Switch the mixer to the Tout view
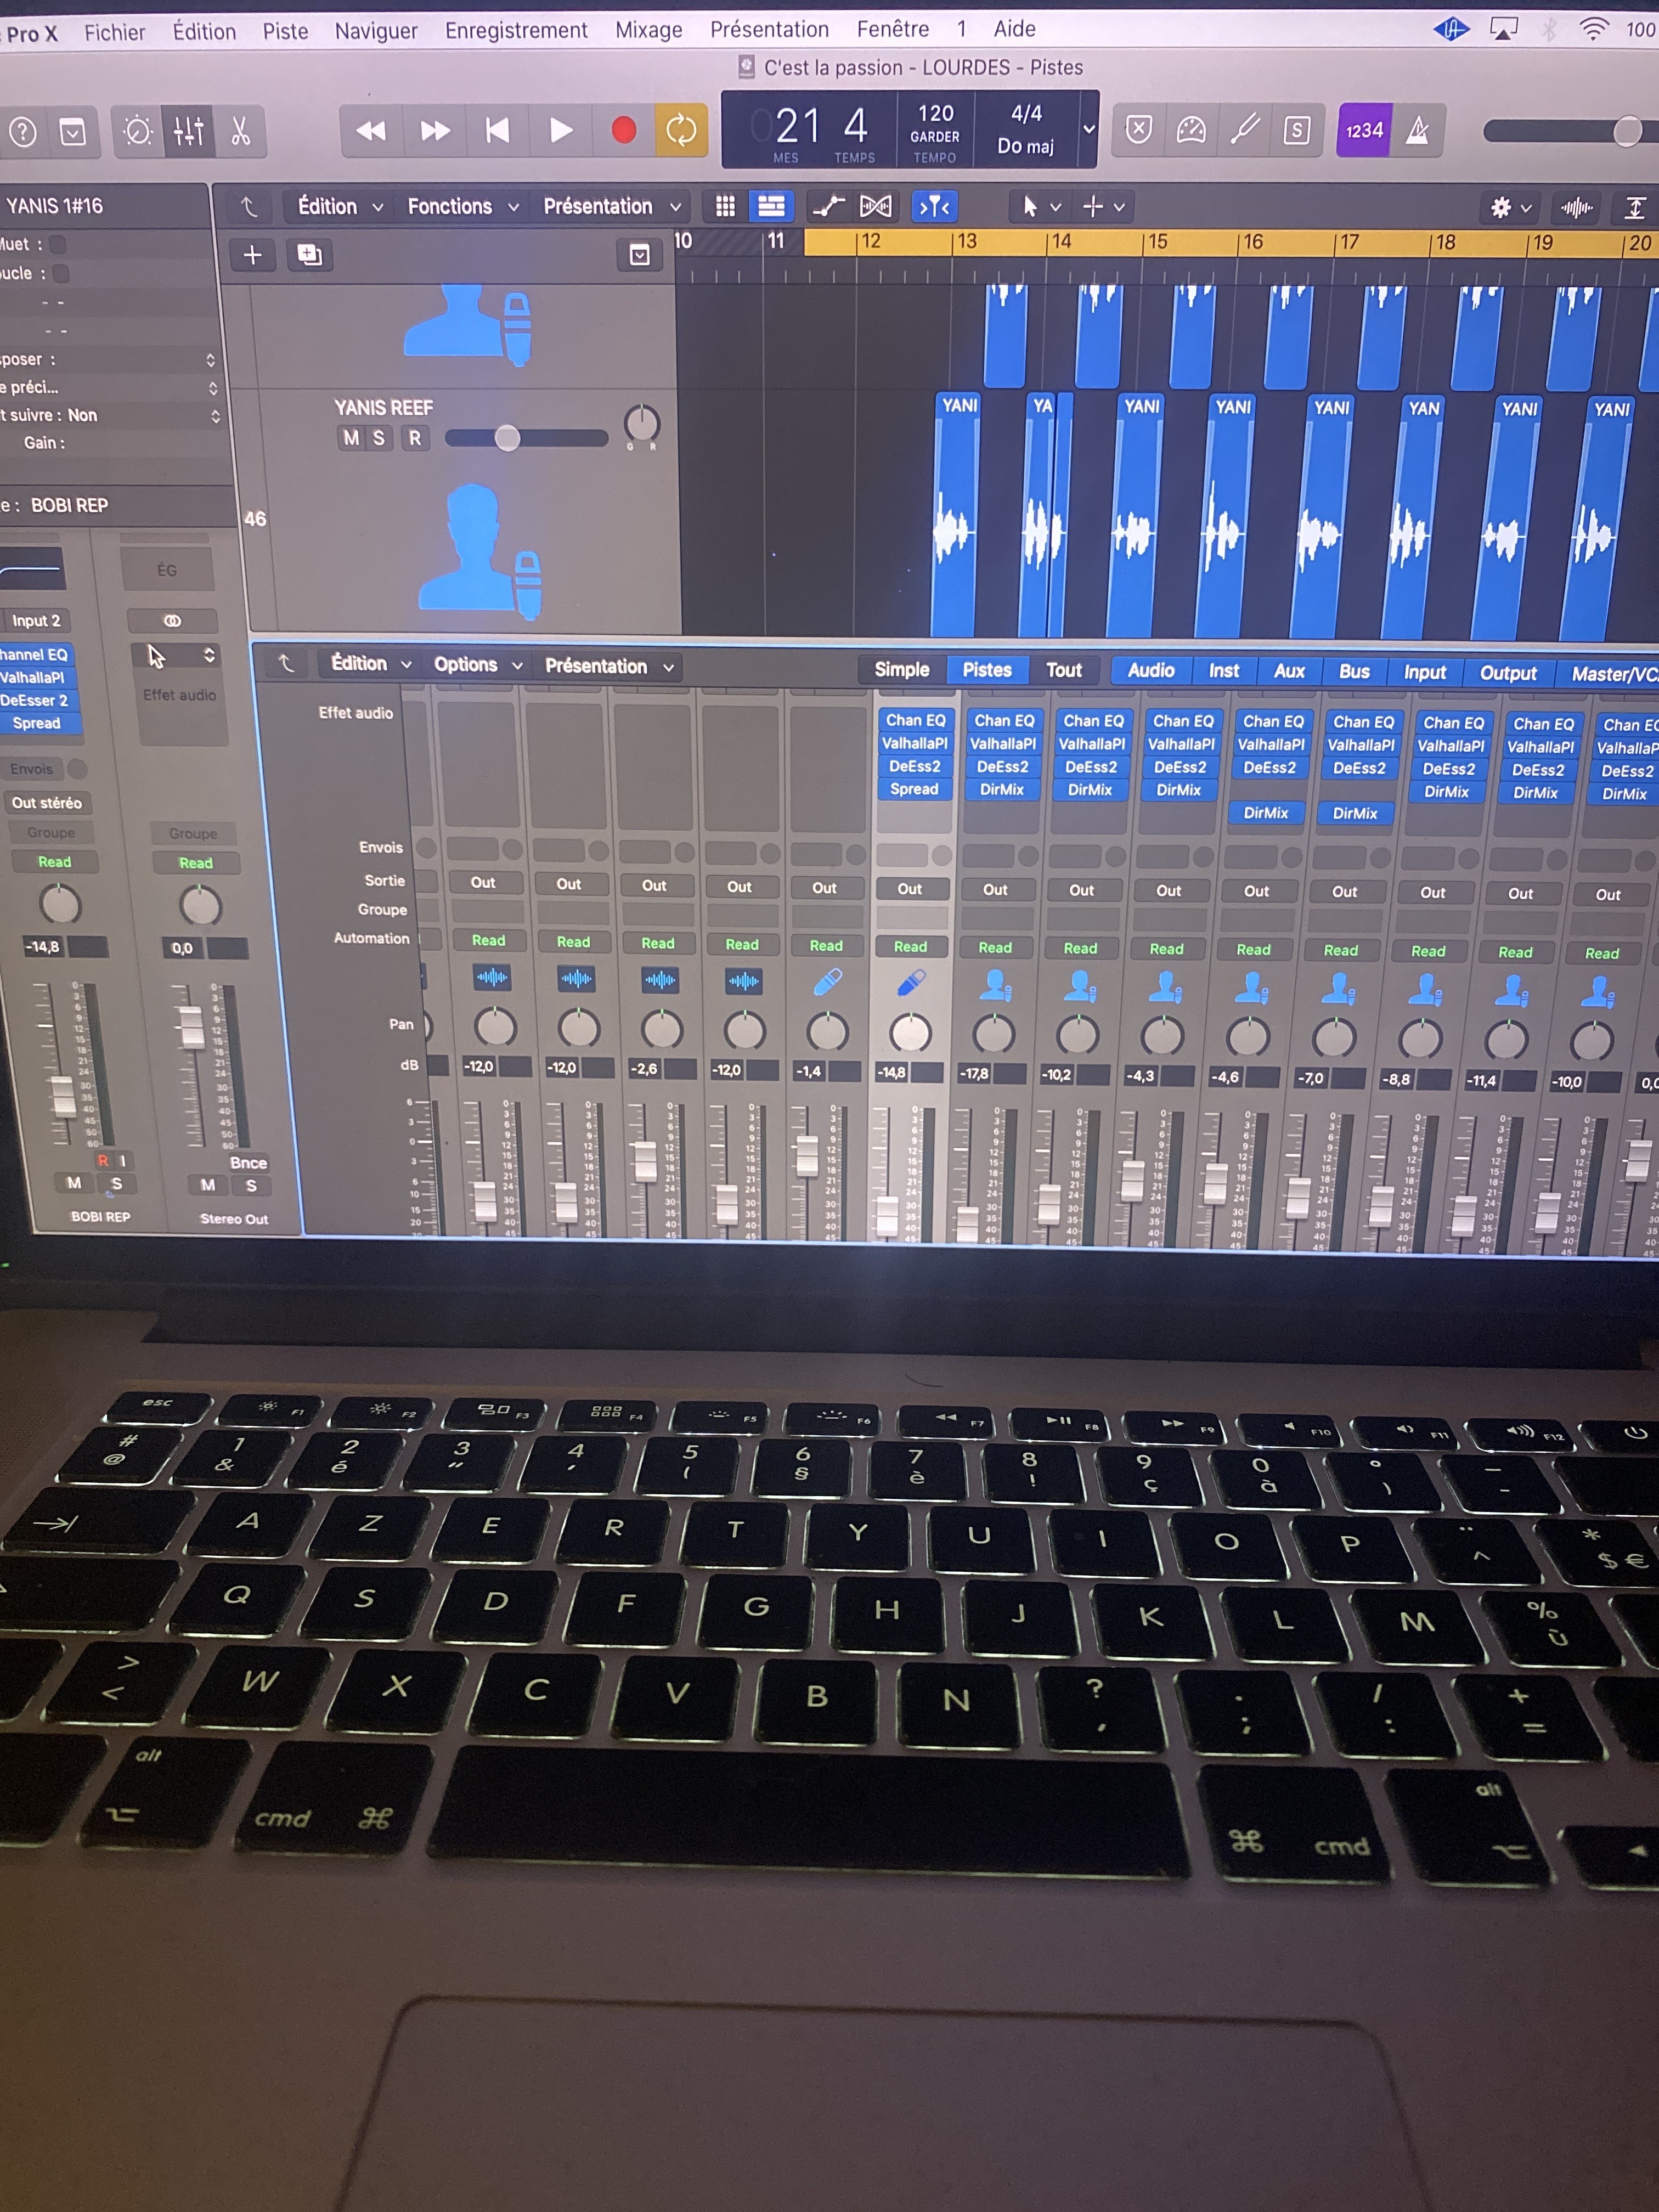This screenshot has height=2212, width=1659. pyautogui.click(x=1063, y=670)
